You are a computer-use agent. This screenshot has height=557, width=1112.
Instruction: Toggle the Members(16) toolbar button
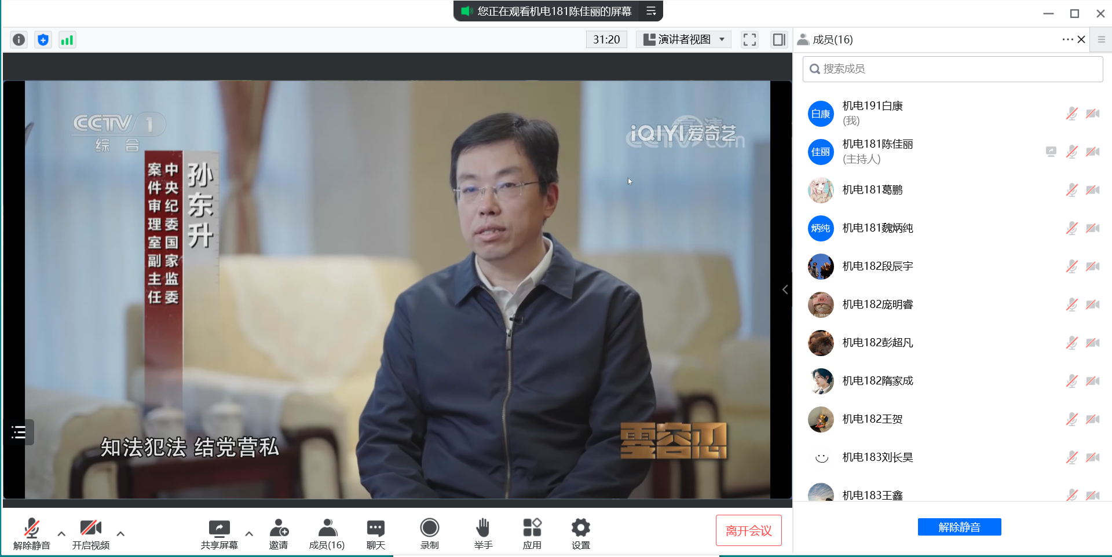tap(327, 533)
